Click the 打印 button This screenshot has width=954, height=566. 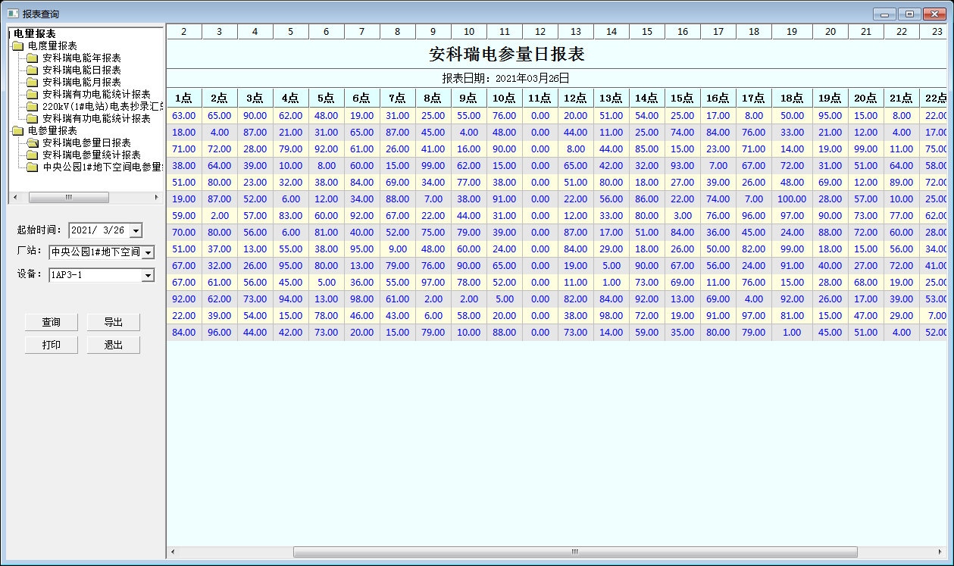tap(51, 344)
